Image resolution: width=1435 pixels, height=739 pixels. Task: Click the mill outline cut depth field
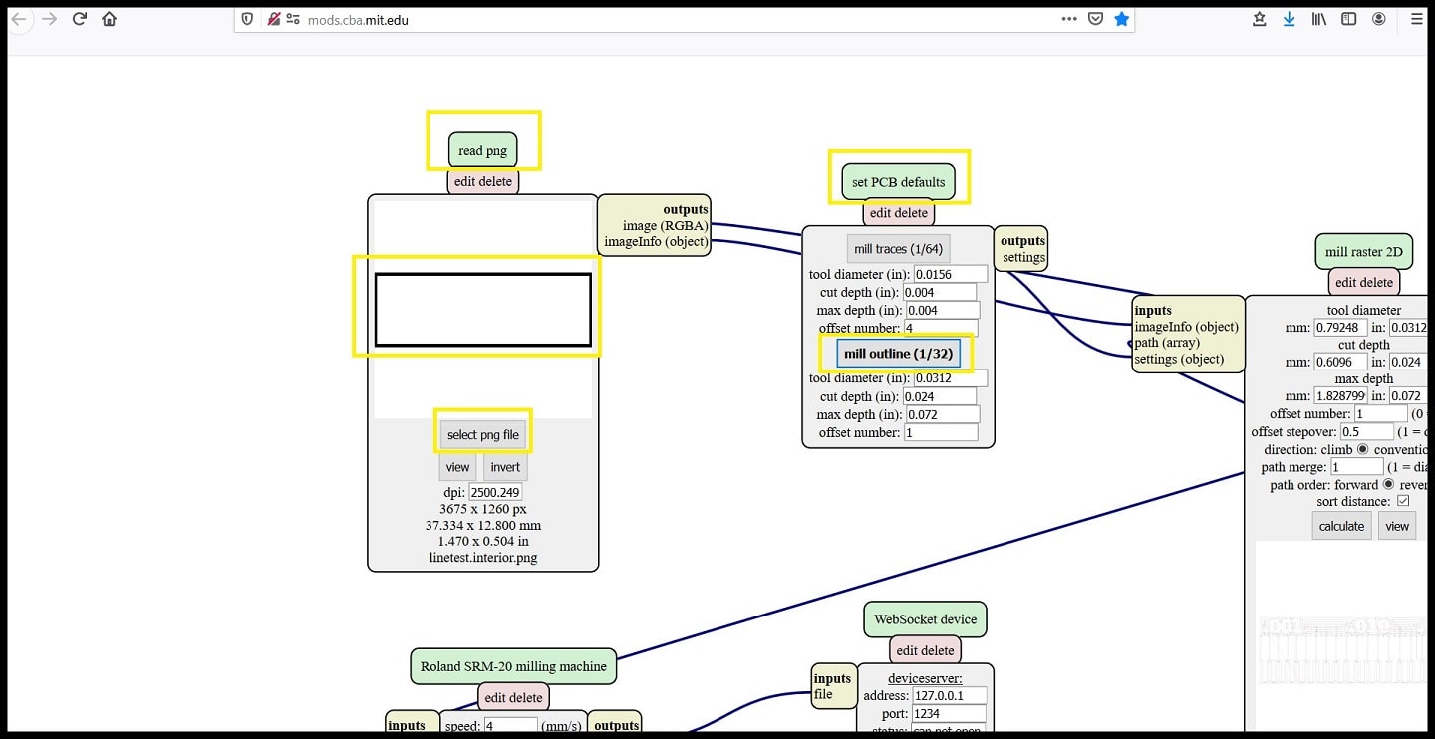tap(940, 396)
